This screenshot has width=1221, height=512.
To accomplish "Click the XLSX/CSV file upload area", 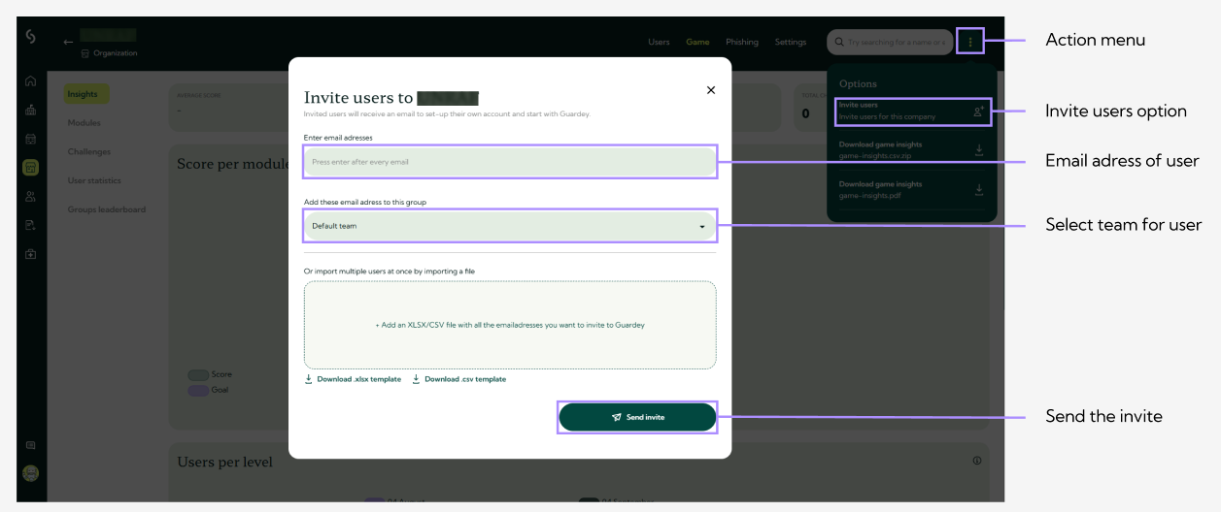I will 510,325.
